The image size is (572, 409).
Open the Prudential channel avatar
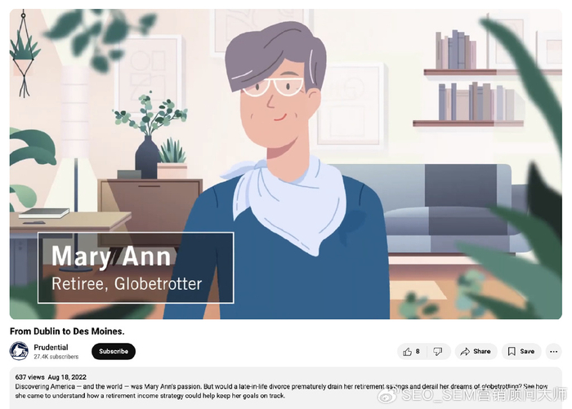pyautogui.click(x=19, y=351)
